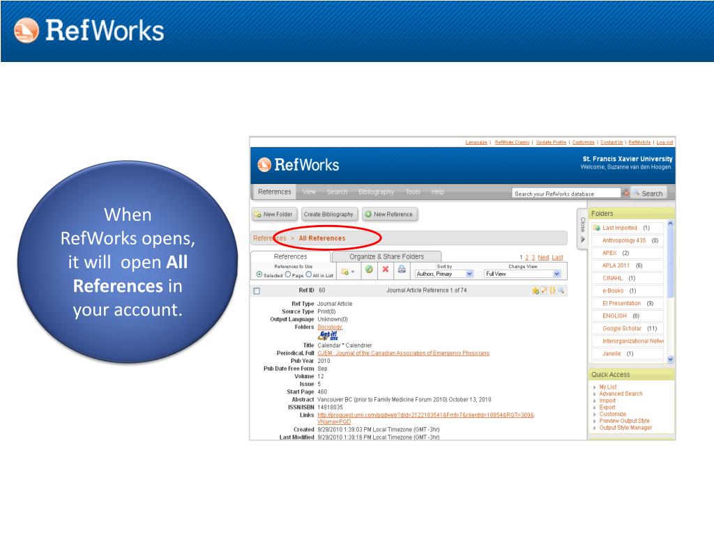Image resolution: width=714 pixels, height=535 pixels.
Task: Click the RefWorks Classic link
Action: (x=512, y=142)
